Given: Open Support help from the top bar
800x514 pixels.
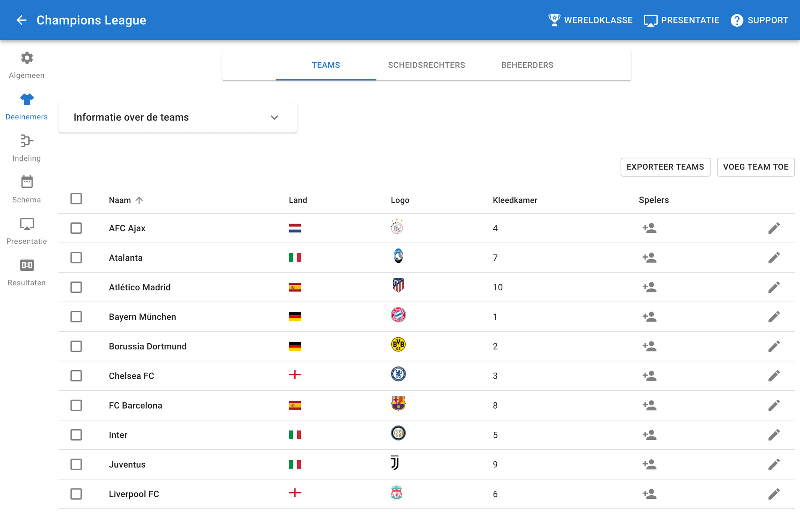Looking at the screenshot, I should coord(759,20).
